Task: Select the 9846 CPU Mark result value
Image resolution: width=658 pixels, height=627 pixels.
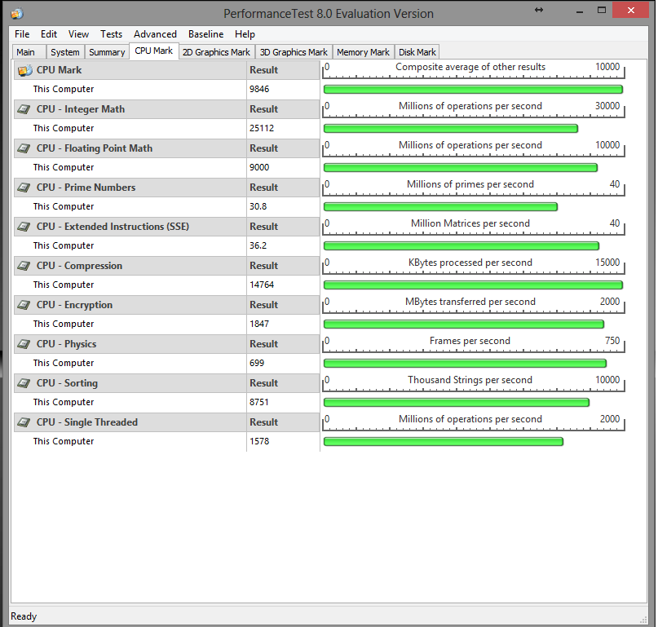Action: (259, 89)
